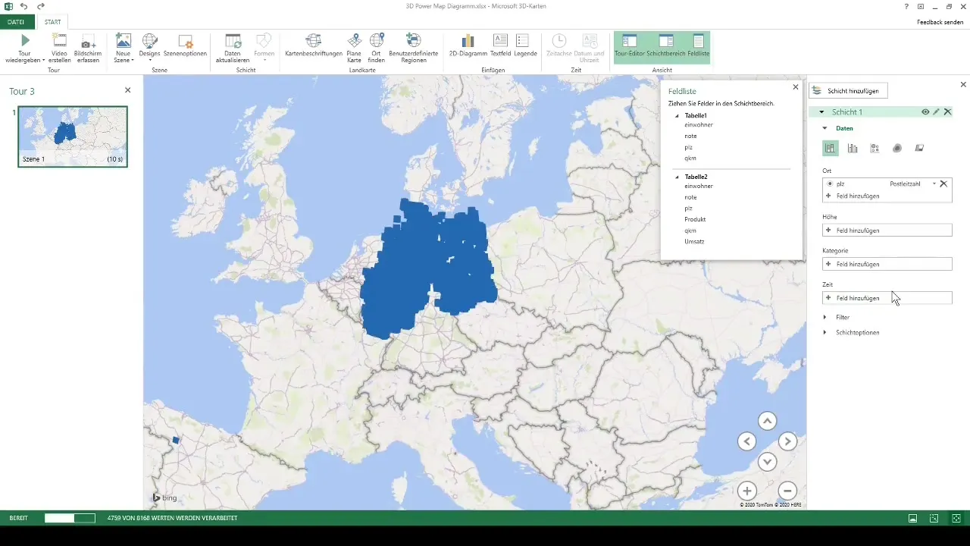The image size is (970, 546).
Task: Undo via quick access toolbar
Action: 24,6
